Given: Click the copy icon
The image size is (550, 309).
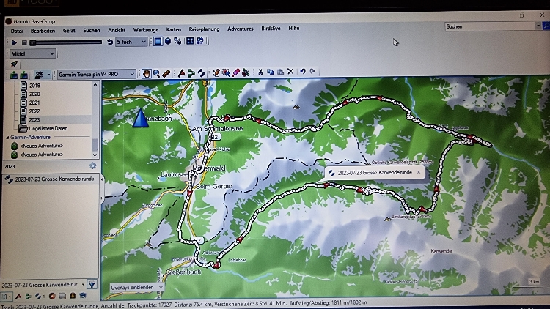Looking at the screenshot, I should (x=270, y=72).
